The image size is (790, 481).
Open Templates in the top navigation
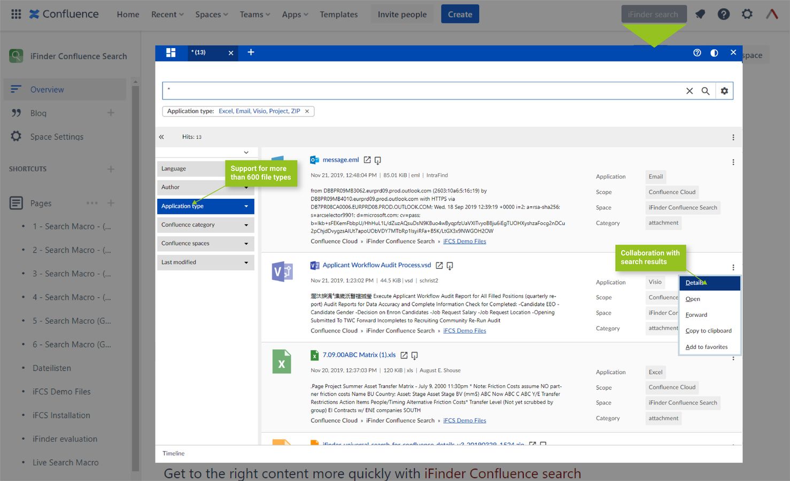(339, 14)
